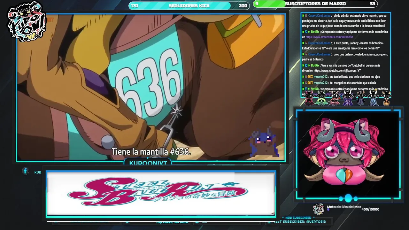Image resolution: width=409 pixels, height=230 pixels.
Task: Click CuervoConLentes in the 'Johnny Joestar' message
Action: pyautogui.click(x=319, y=43)
